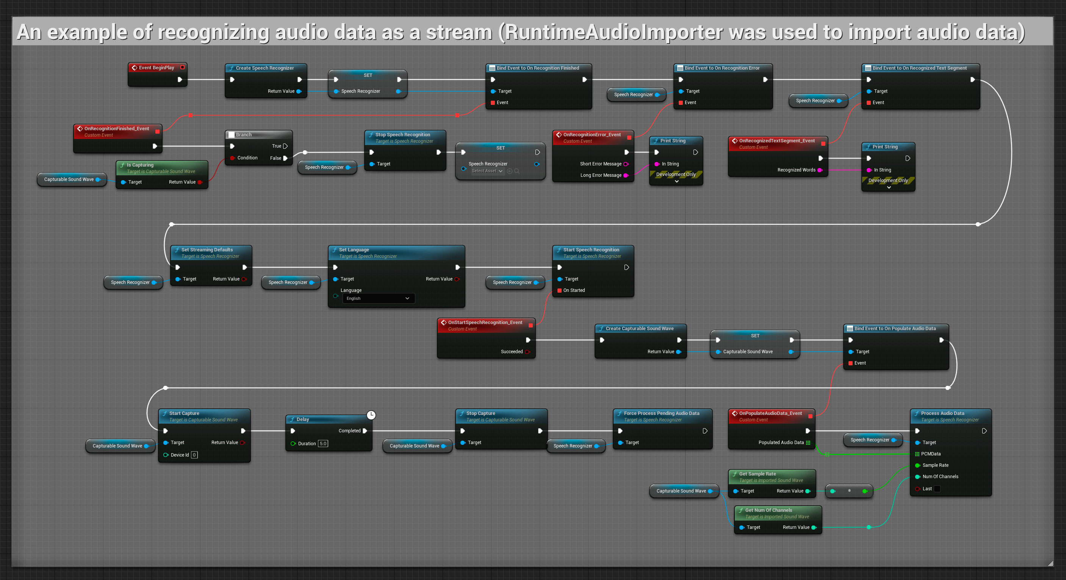Click the Succeeded boolean pin on OnStartSpeechRecognition_Event
Viewport: 1066px width, 580px height.
[x=527, y=352]
